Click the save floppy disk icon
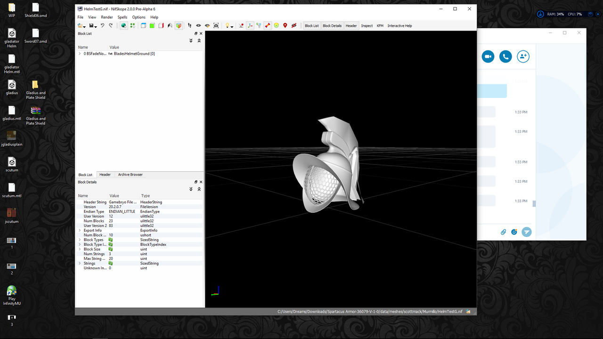This screenshot has width=603, height=339. click(91, 25)
